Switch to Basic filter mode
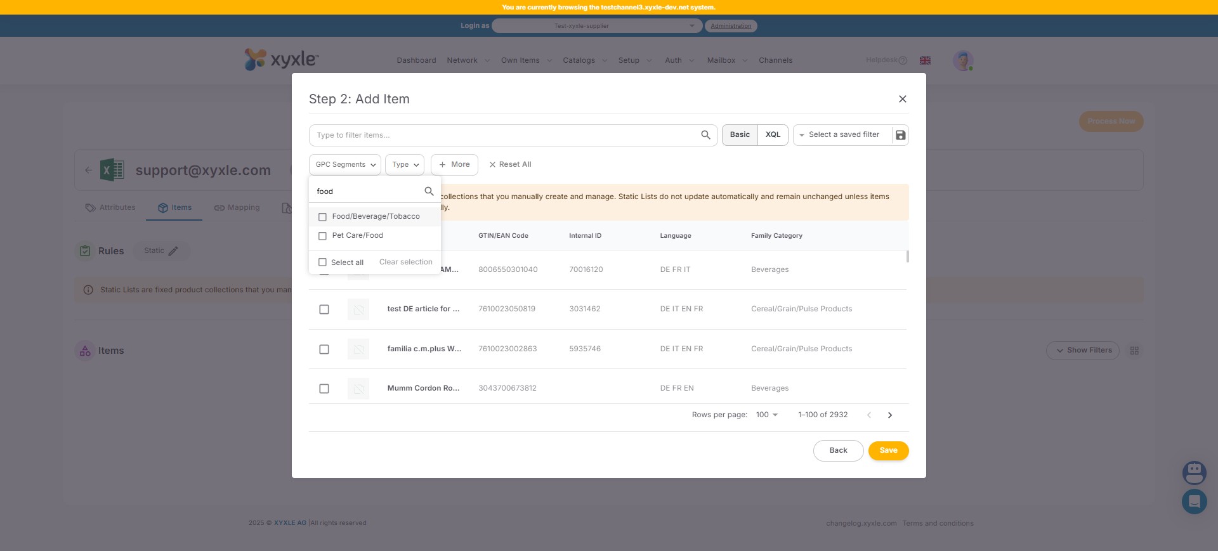Viewport: 1218px width, 551px height. (x=740, y=135)
